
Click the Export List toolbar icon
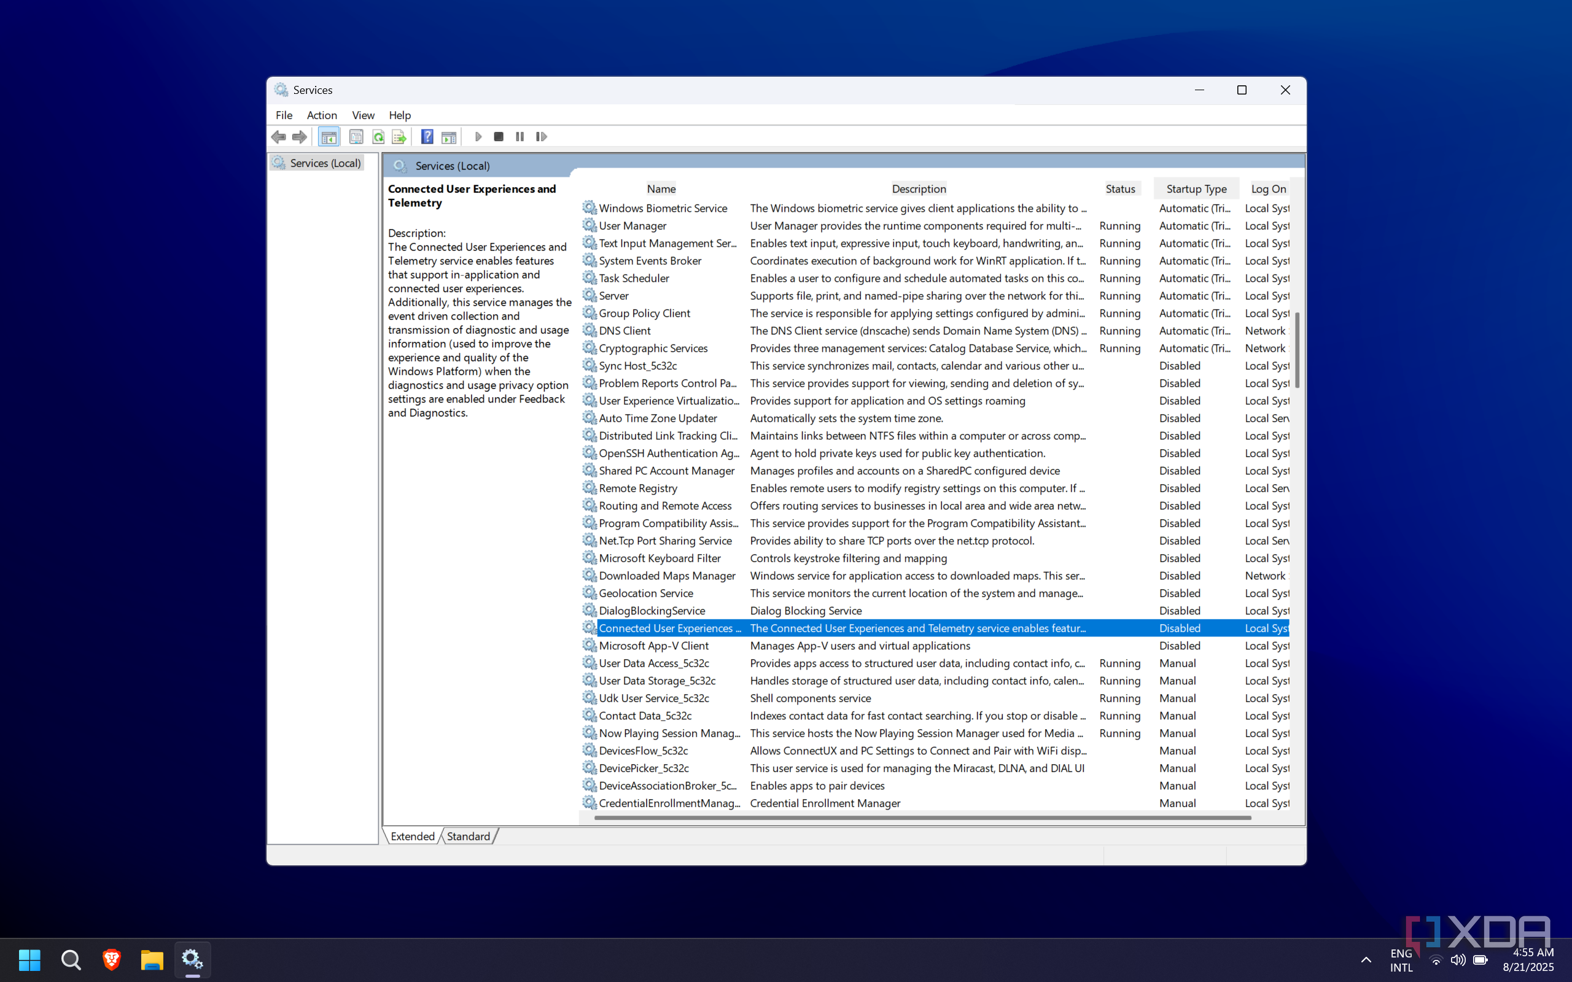[399, 136]
